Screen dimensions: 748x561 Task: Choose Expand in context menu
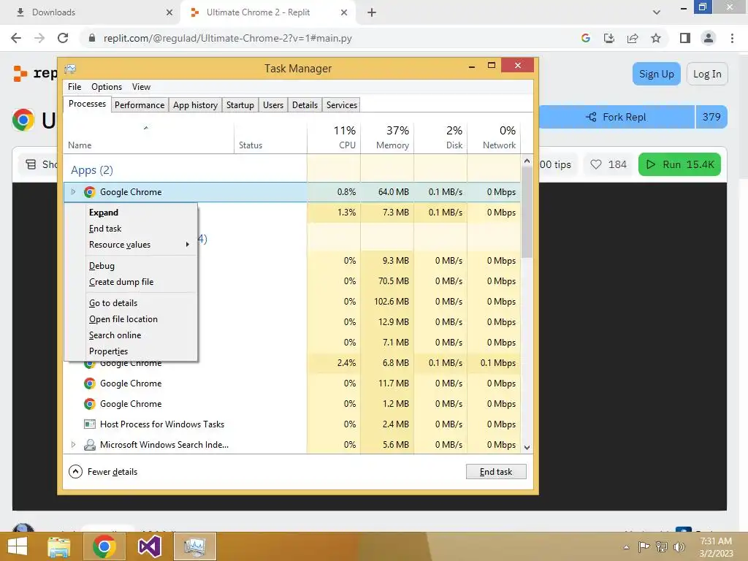click(131, 213)
